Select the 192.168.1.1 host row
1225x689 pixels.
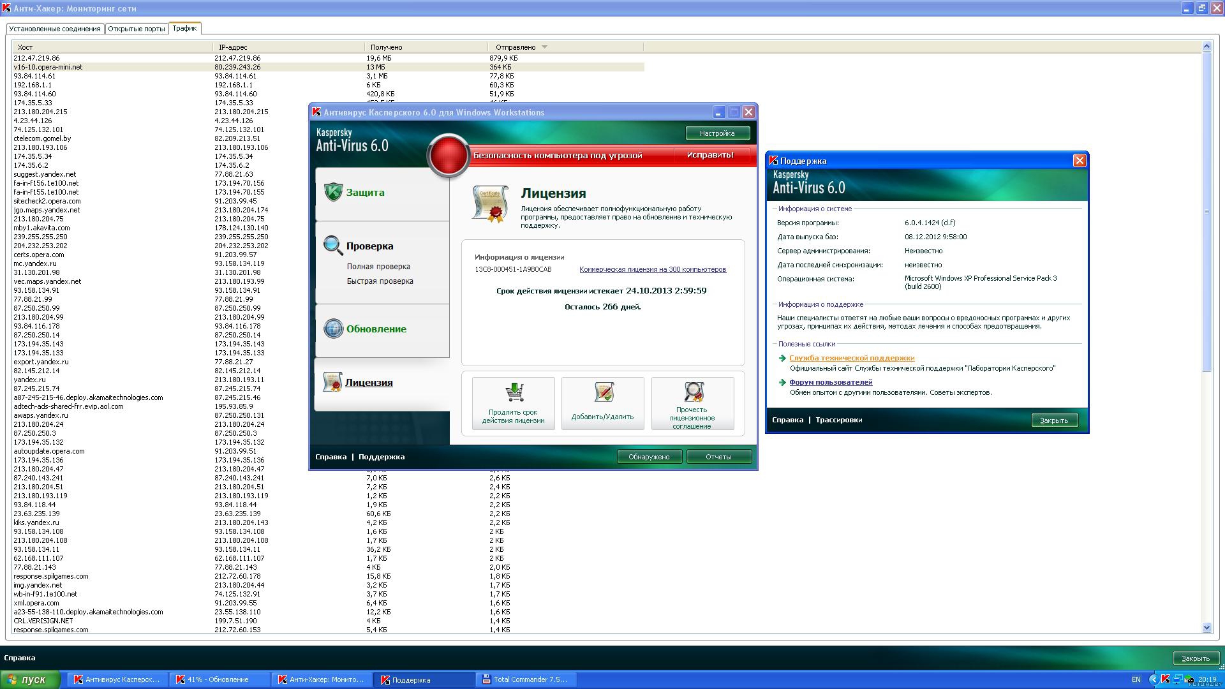click(x=328, y=85)
